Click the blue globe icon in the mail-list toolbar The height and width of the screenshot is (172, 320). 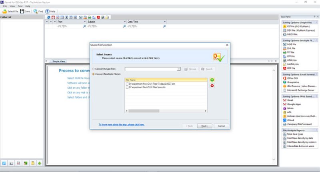(48, 17)
